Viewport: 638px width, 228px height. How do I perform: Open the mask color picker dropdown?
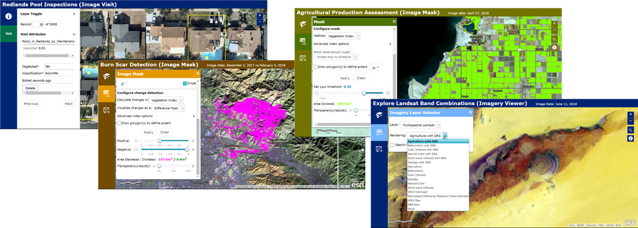pos(376,67)
